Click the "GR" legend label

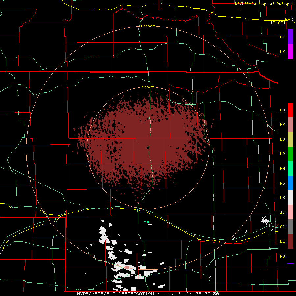[282, 125]
